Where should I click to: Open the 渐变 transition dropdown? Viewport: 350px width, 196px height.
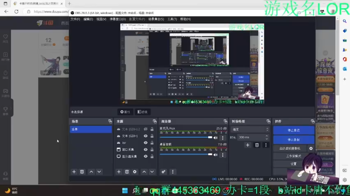[x=250, y=129]
